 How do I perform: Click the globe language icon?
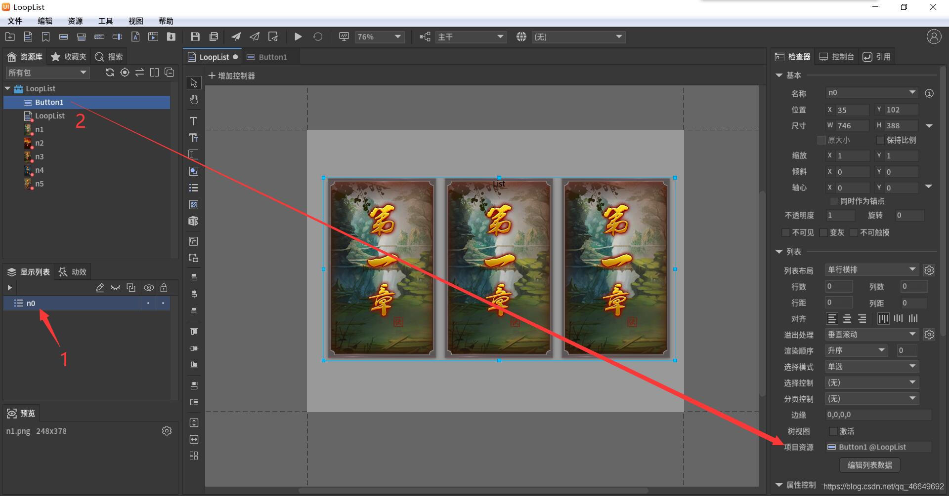pyautogui.click(x=521, y=37)
